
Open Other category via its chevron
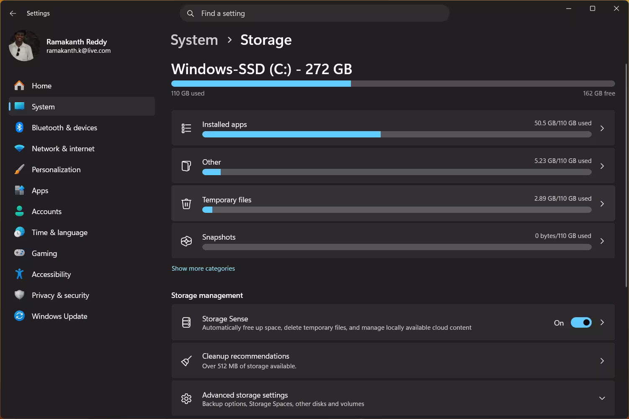(602, 166)
